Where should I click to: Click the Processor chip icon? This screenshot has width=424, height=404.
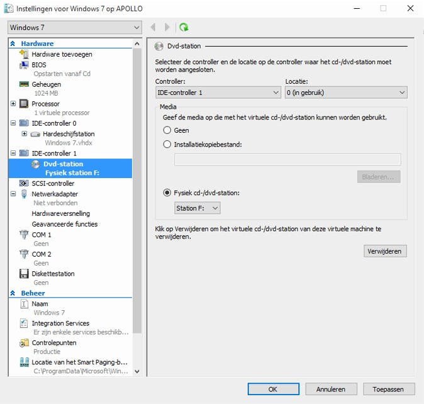pyautogui.click(x=24, y=104)
